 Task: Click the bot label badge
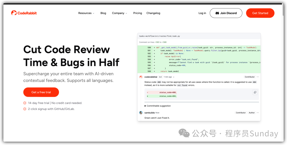[x=160, y=77]
